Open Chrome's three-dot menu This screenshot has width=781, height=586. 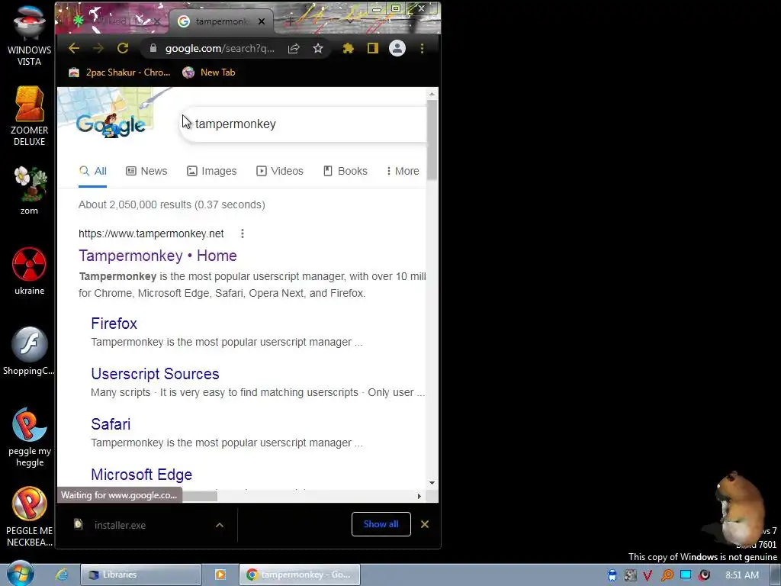point(422,48)
